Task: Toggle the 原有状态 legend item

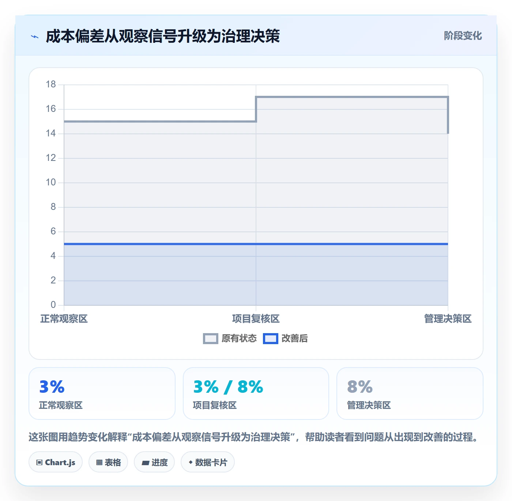Action: pyautogui.click(x=230, y=339)
